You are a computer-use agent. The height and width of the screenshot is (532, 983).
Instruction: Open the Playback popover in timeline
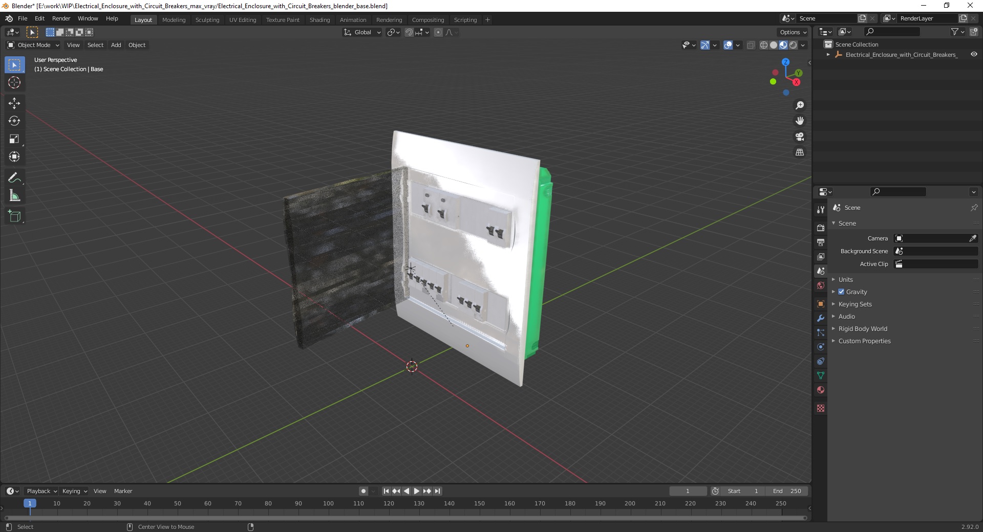[x=41, y=491]
